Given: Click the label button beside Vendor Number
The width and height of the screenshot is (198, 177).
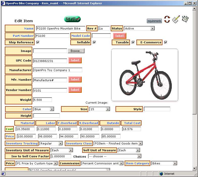Looking at the screenshot, I should pyautogui.click(x=75, y=90).
